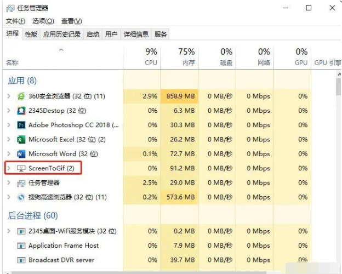Viewport: 342px width, 274px height.
Task: Open the 文件(F) menu
Action: pos(15,21)
